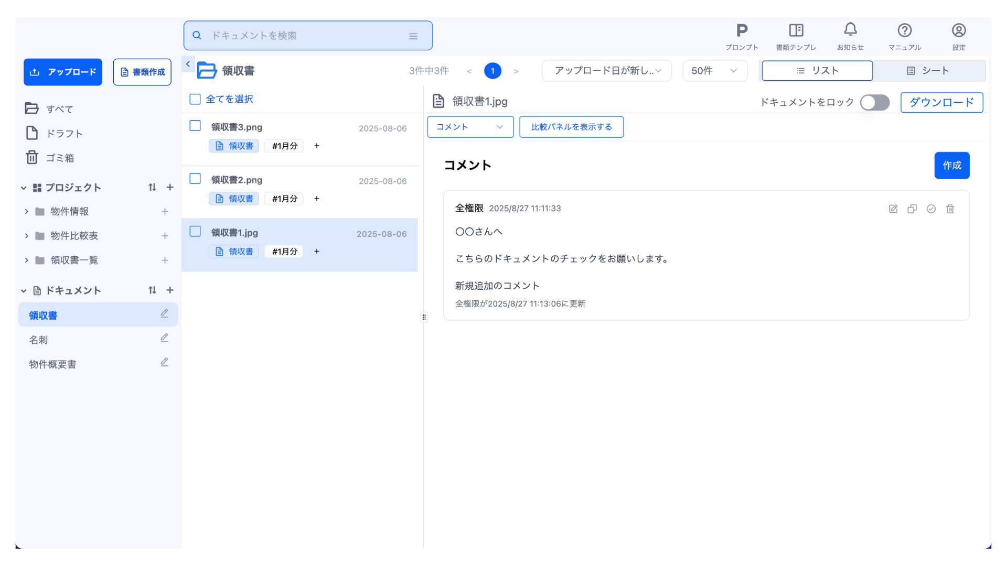This screenshot has height=566, width=1007.
Task: Click the ダウンロード button
Action: [x=941, y=103]
